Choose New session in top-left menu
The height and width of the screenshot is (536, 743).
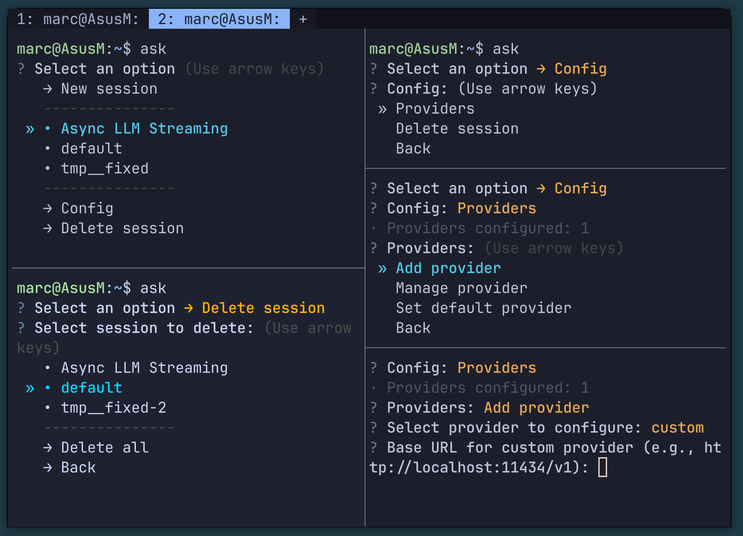point(109,89)
